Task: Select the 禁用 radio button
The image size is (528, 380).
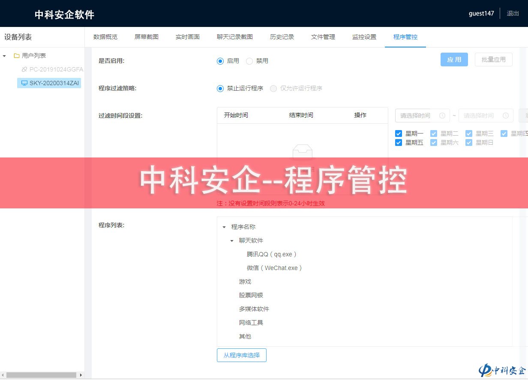Action: [249, 61]
